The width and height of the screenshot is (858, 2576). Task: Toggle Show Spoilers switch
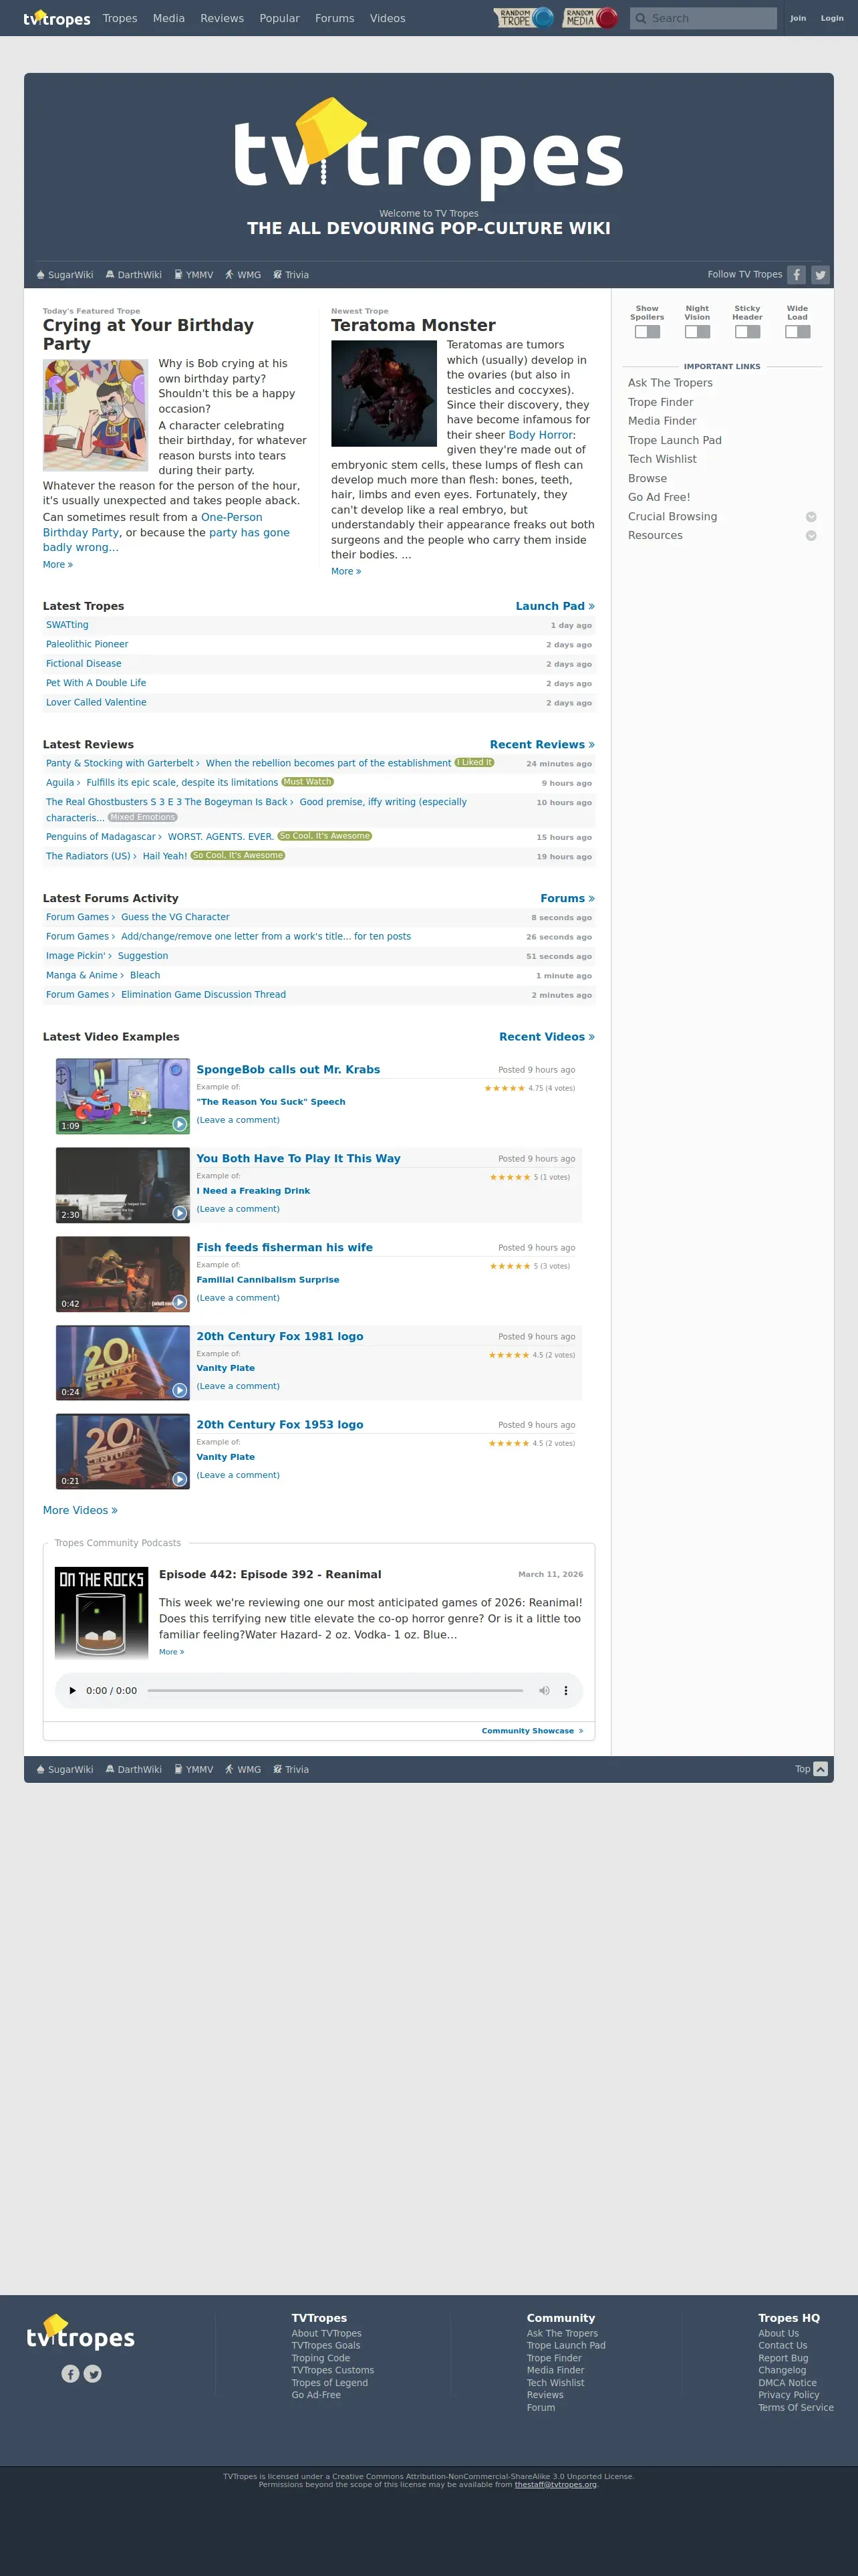coord(648,332)
